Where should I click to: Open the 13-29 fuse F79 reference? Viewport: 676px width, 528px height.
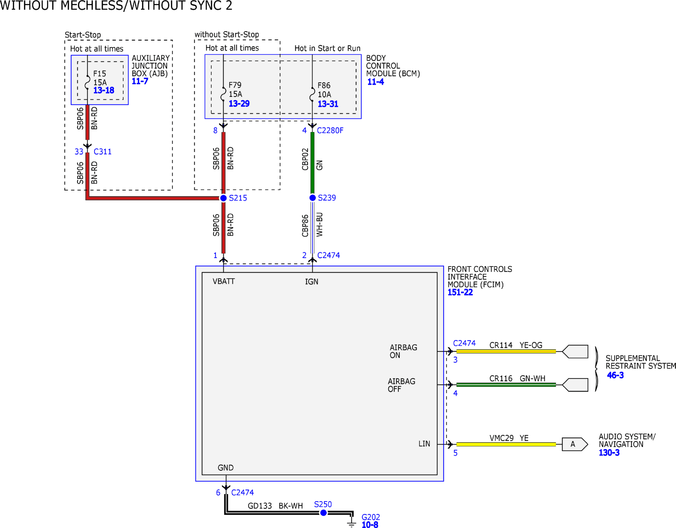[239, 104]
